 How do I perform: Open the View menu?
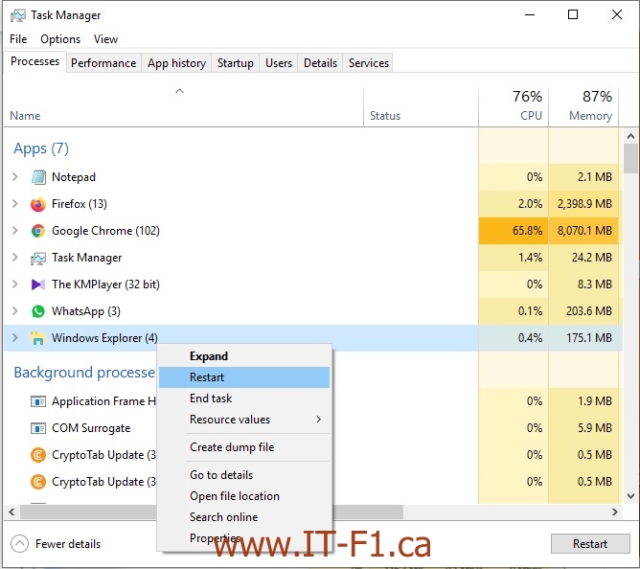(x=105, y=39)
